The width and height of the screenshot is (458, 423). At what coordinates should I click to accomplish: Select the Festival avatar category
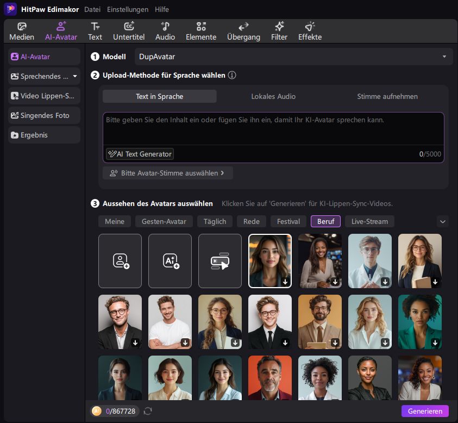point(288,221)
